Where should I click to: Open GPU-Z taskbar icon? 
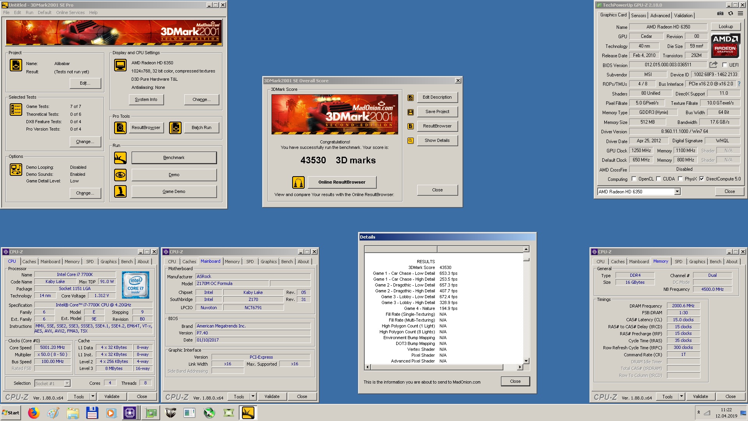click(x=151, y=413)
